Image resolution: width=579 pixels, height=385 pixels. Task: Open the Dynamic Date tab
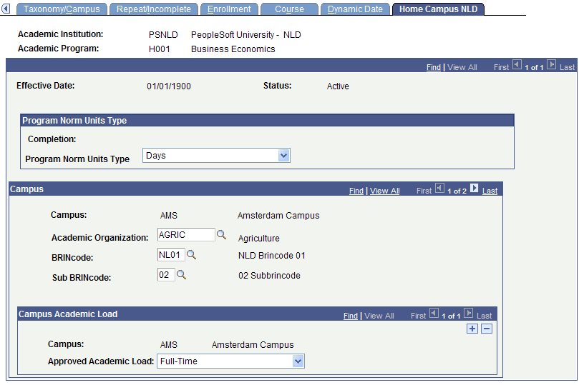[x=355, y=9]
